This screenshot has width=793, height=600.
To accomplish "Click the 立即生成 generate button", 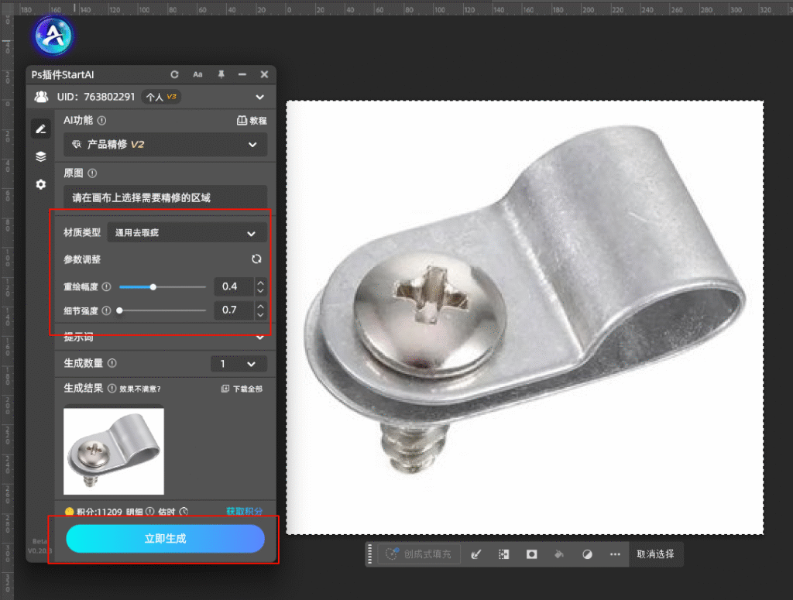I will [x=165, y=539].
